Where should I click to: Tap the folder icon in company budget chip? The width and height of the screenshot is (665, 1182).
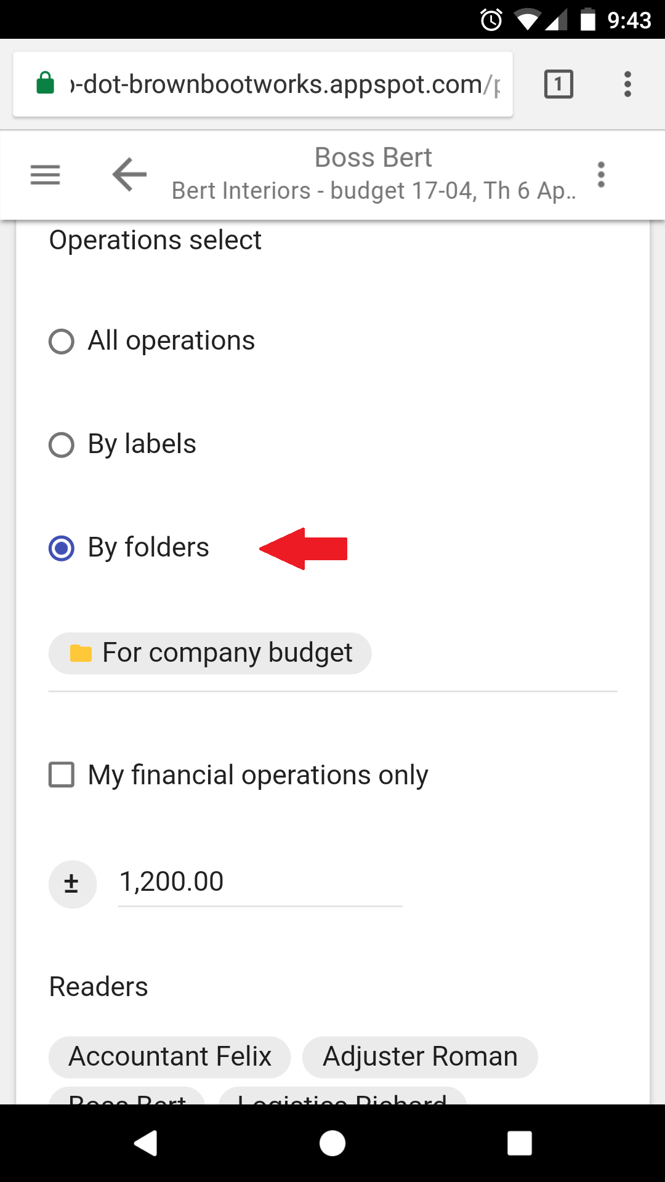[x=81, y=653]
